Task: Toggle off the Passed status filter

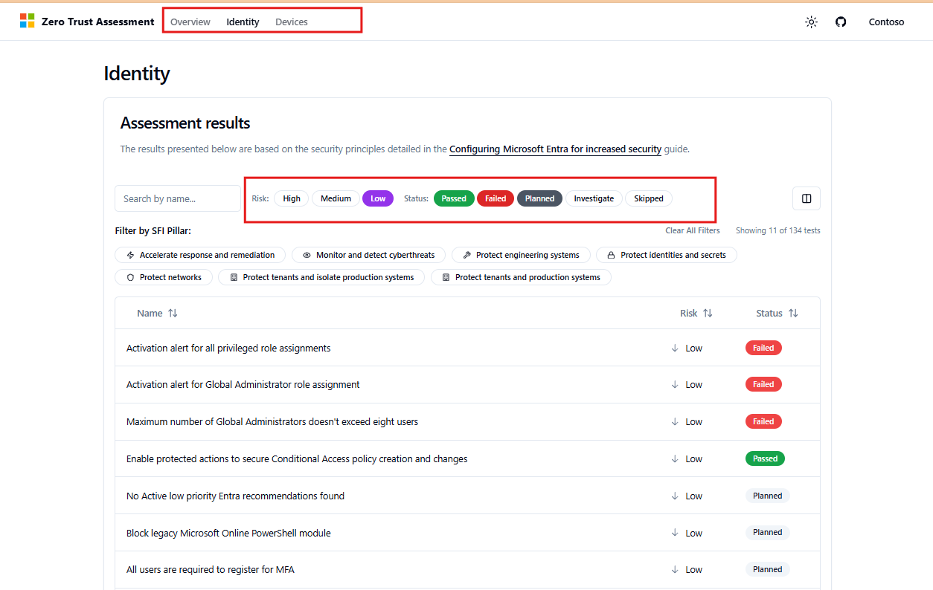Action: coord(454,198)
